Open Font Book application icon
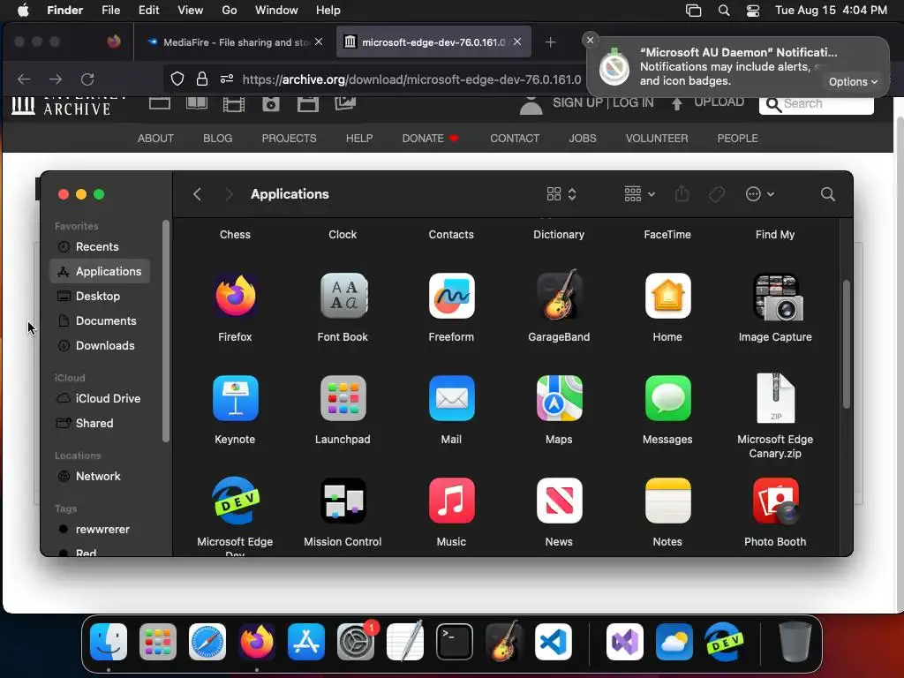904x678 pixels. click(343, 296)
